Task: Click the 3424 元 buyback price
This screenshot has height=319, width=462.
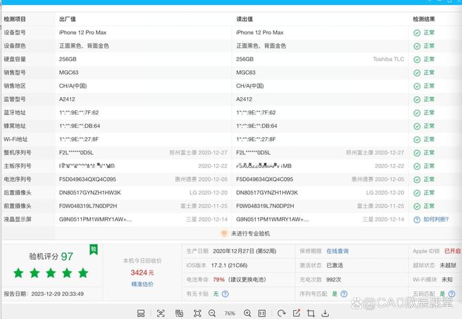Action: click(142, 272)
